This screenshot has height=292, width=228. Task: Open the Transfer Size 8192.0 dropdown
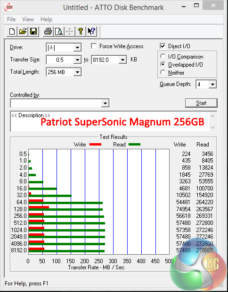click(122, 60)
